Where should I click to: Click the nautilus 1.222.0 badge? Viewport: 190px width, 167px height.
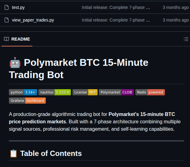(x=55, y=92)
